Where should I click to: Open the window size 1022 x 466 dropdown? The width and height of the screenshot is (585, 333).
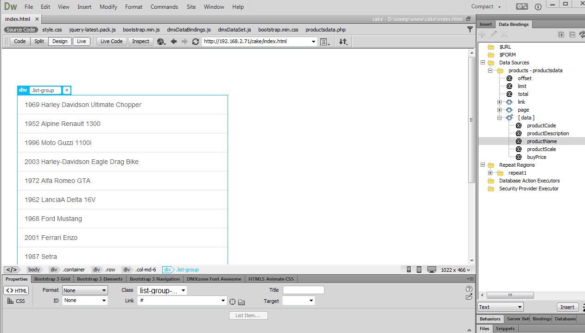[x=455, y=270]
